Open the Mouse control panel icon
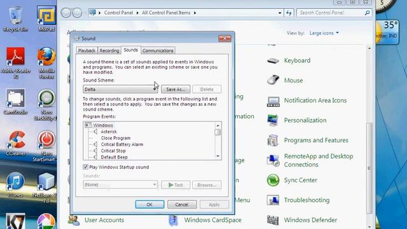 coord(273,80)
